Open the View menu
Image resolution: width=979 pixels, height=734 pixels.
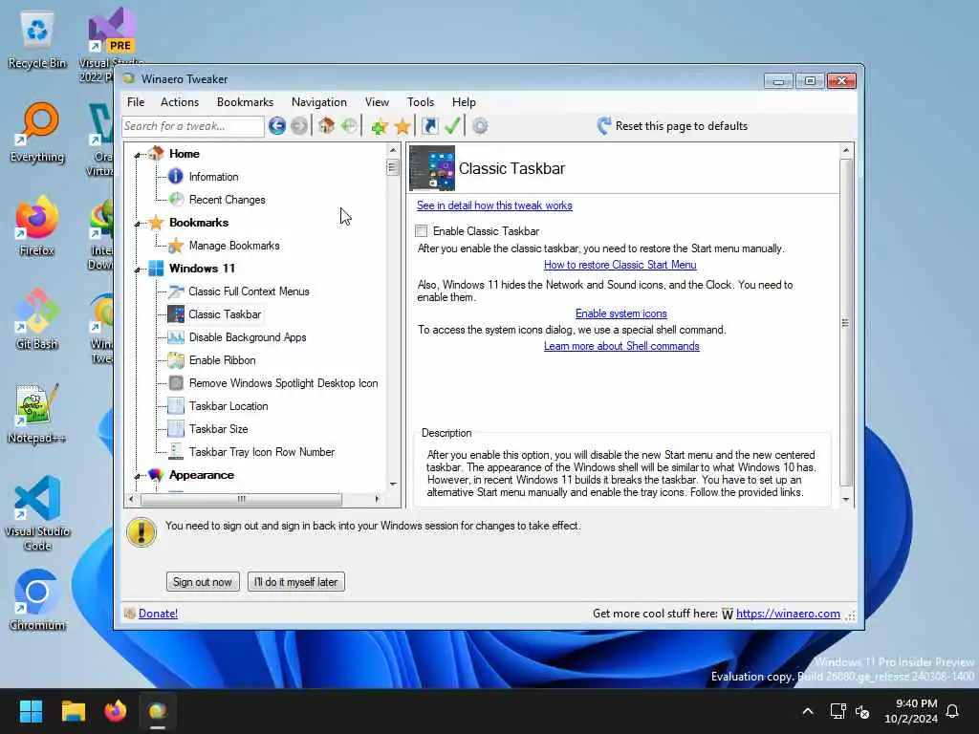[x=377, y=101]
